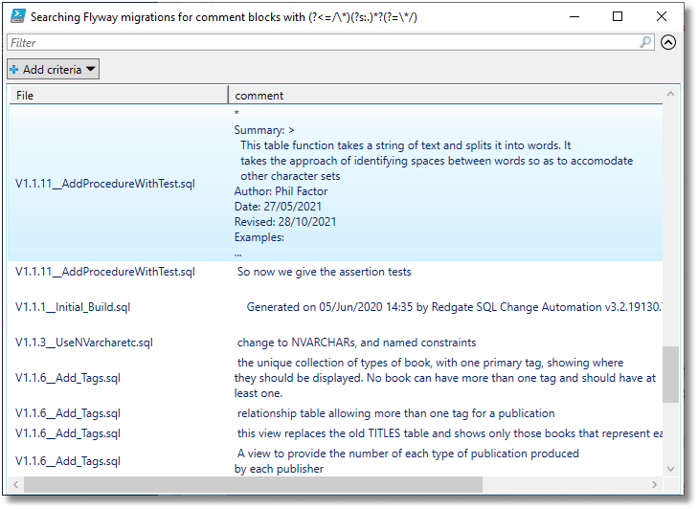Click the PowerShell icon in title bar
This screenshot has width=698, height=509.
[18, 16]
